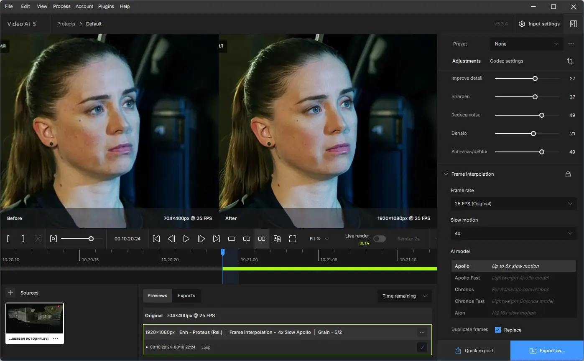This screenshot has height=361, width=584.
Task: Click the Export as... button
Action: [x=547, y=351]
